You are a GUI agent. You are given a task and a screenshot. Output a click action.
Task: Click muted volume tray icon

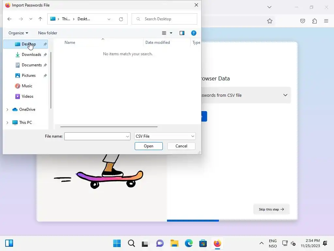pos(293,243)
